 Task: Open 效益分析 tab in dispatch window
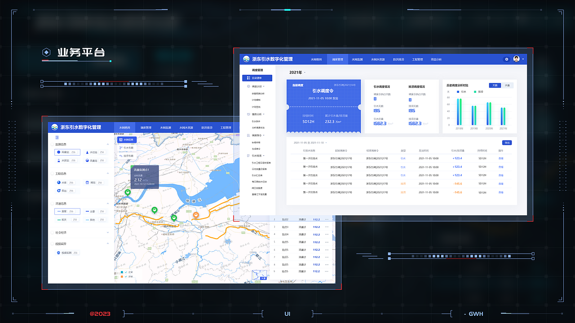point(436,59)
